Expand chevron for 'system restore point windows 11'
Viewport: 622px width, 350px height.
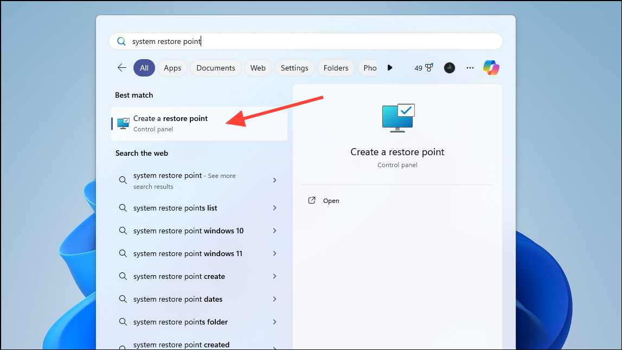[x=274, y=253]
